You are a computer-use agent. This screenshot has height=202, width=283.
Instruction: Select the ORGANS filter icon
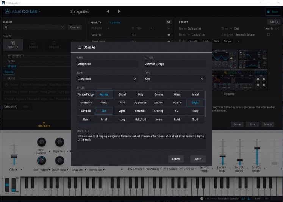coord(54,45)
